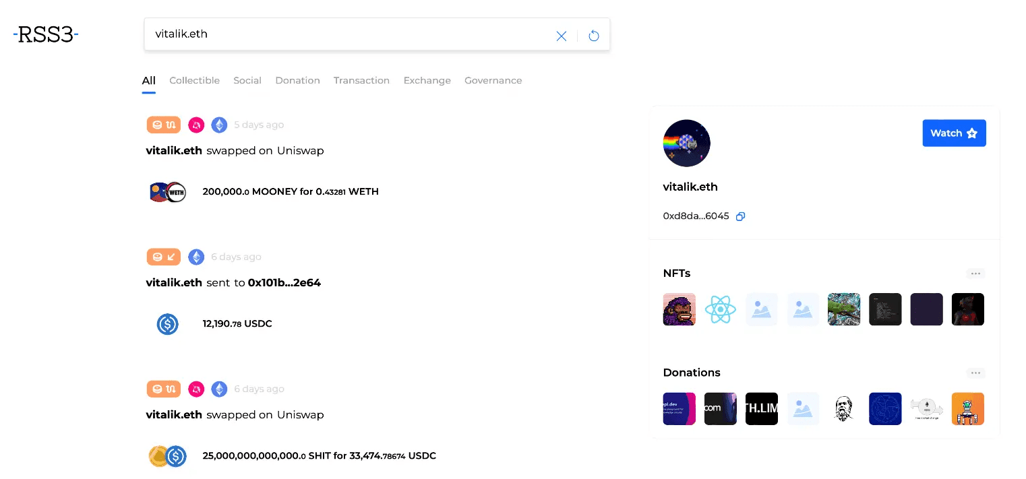
Task: Open vitalik.eth link in the SHIT swap entry
Action: click(174, 415)
